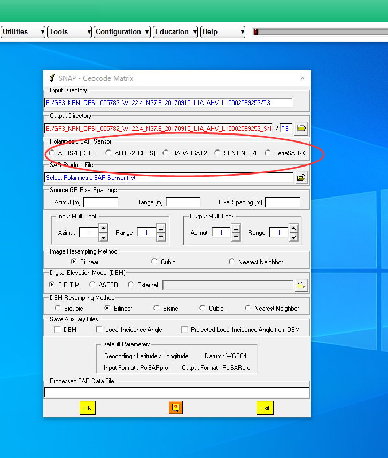Click the 'Datum : WGS84' text
Screen dimensions: 388x458
[x=226, y=356]
